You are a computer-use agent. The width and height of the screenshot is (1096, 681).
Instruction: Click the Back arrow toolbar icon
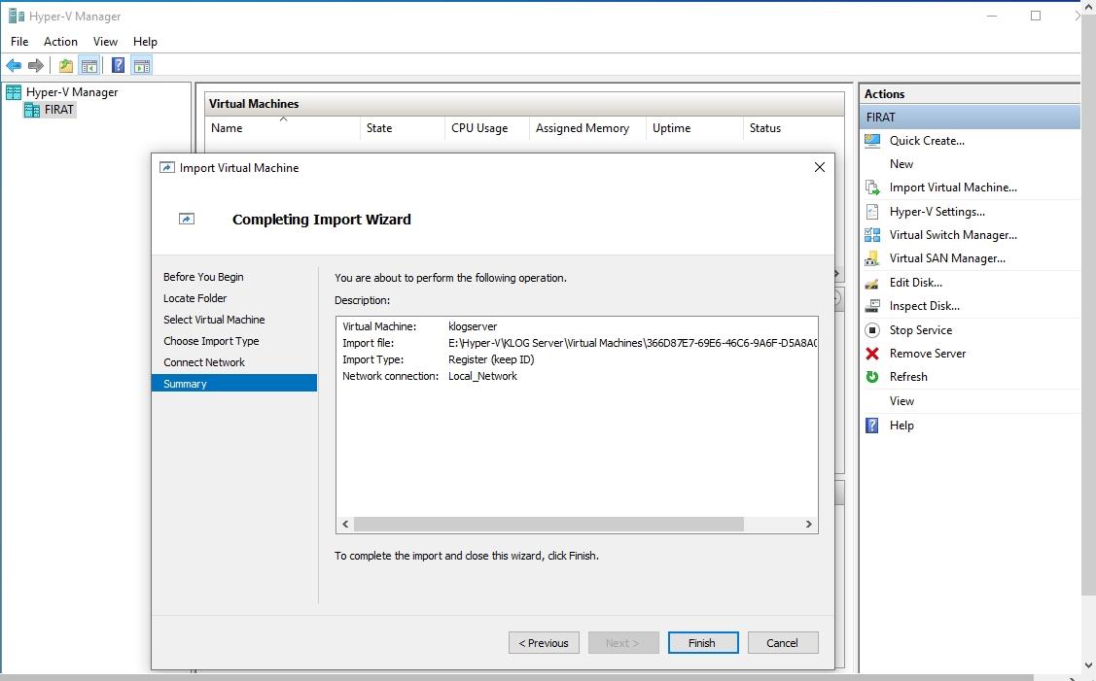click(x=14, y=66)
